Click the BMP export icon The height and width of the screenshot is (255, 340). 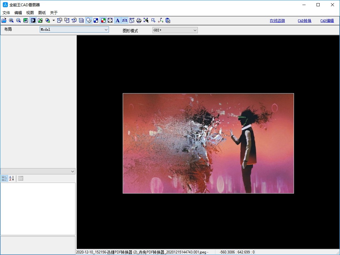[132, 21]
